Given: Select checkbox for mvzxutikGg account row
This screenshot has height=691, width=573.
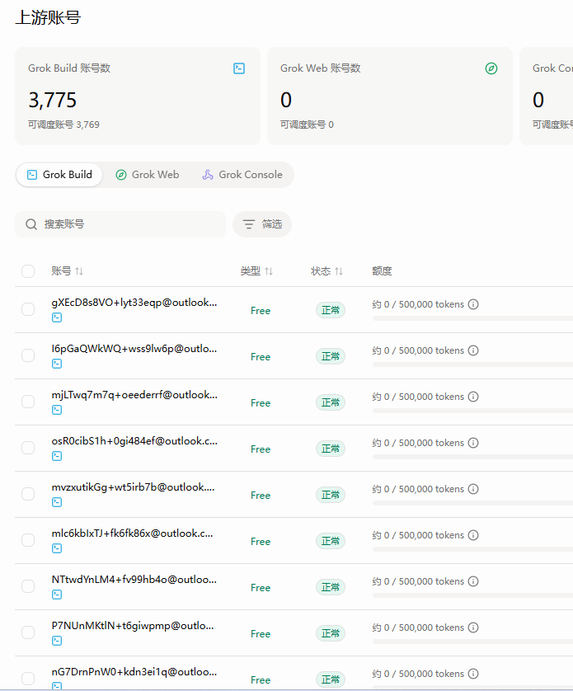Looking at the screenshot, I should coord(28,494).
